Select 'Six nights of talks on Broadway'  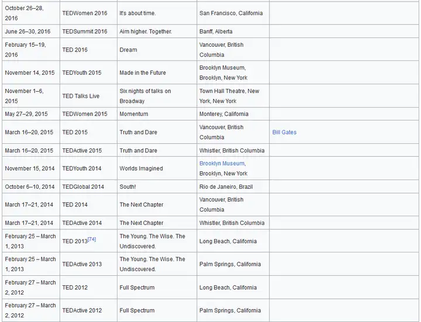(145, 96)
